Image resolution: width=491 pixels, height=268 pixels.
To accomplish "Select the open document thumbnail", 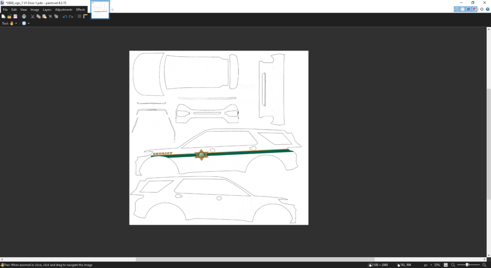I will (100, 10).
